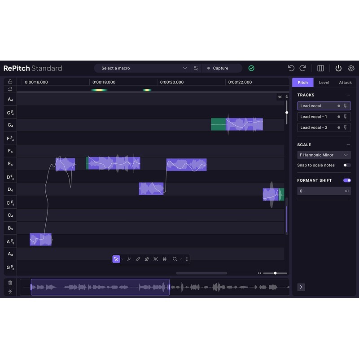The width and height of the screenshot is (359, 359).
Task: Toggle the power button near settings
Action: (338, 68)
